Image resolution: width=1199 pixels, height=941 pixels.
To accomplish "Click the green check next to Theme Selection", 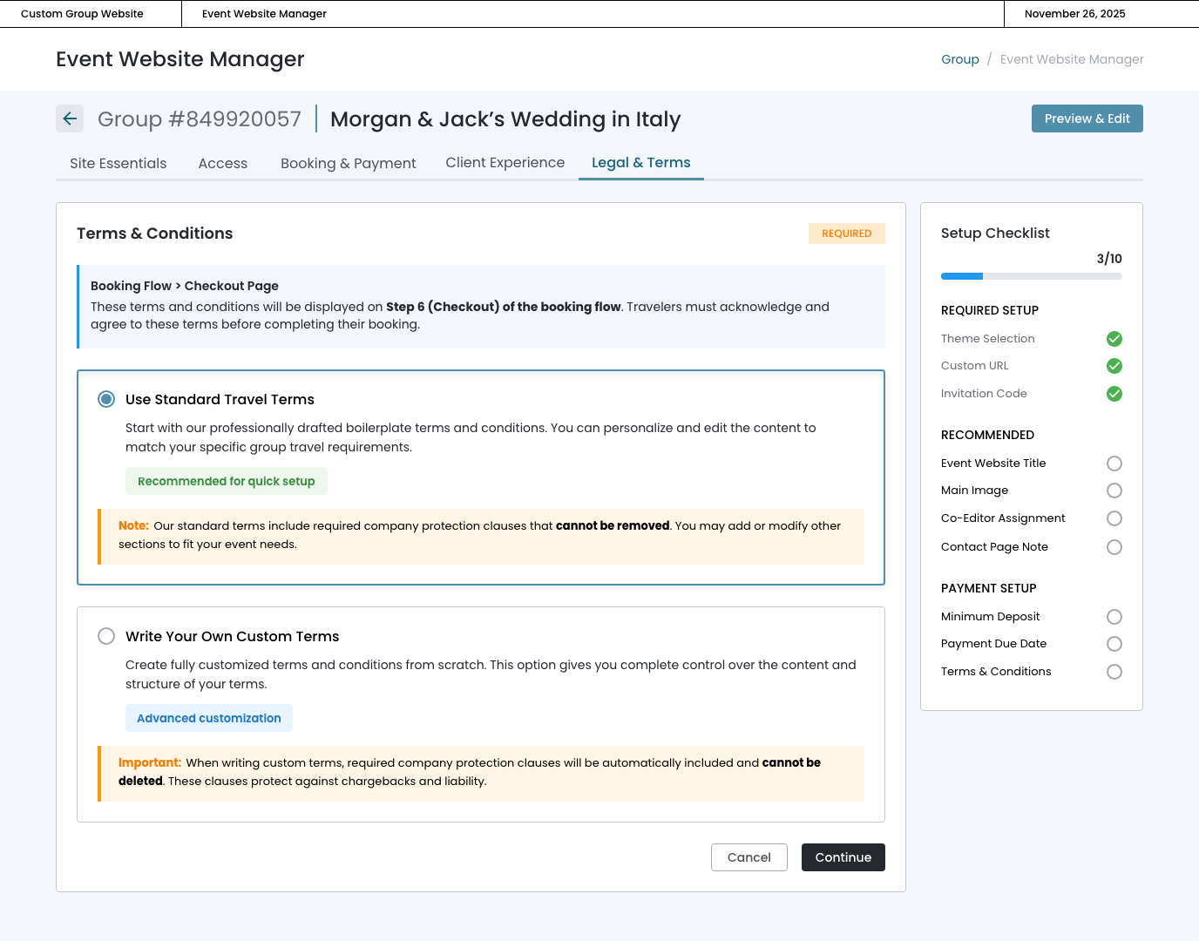I will click(x=1114, y=339).
